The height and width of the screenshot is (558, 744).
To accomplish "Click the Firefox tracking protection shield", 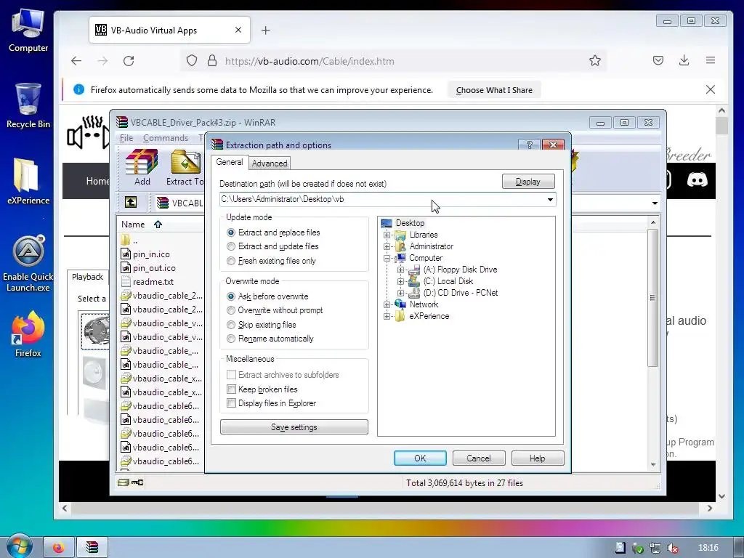I will pyautogui.click(x=192, y=61).
